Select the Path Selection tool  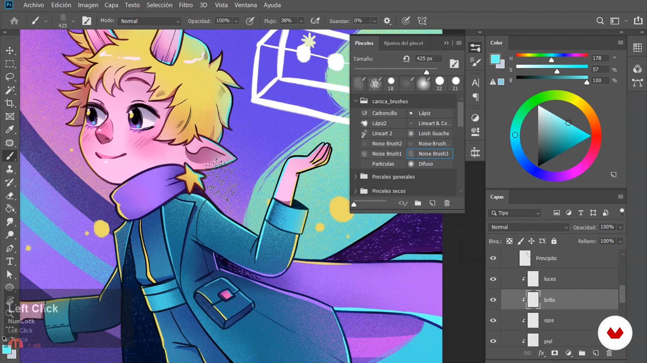click(x=10, y=275)
